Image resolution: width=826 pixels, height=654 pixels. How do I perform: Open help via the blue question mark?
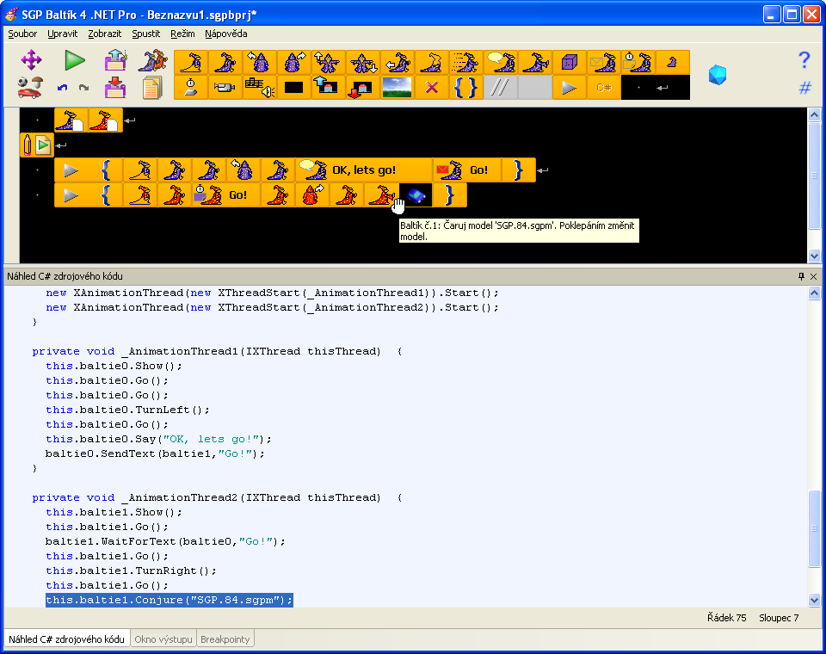coord(804,60)
